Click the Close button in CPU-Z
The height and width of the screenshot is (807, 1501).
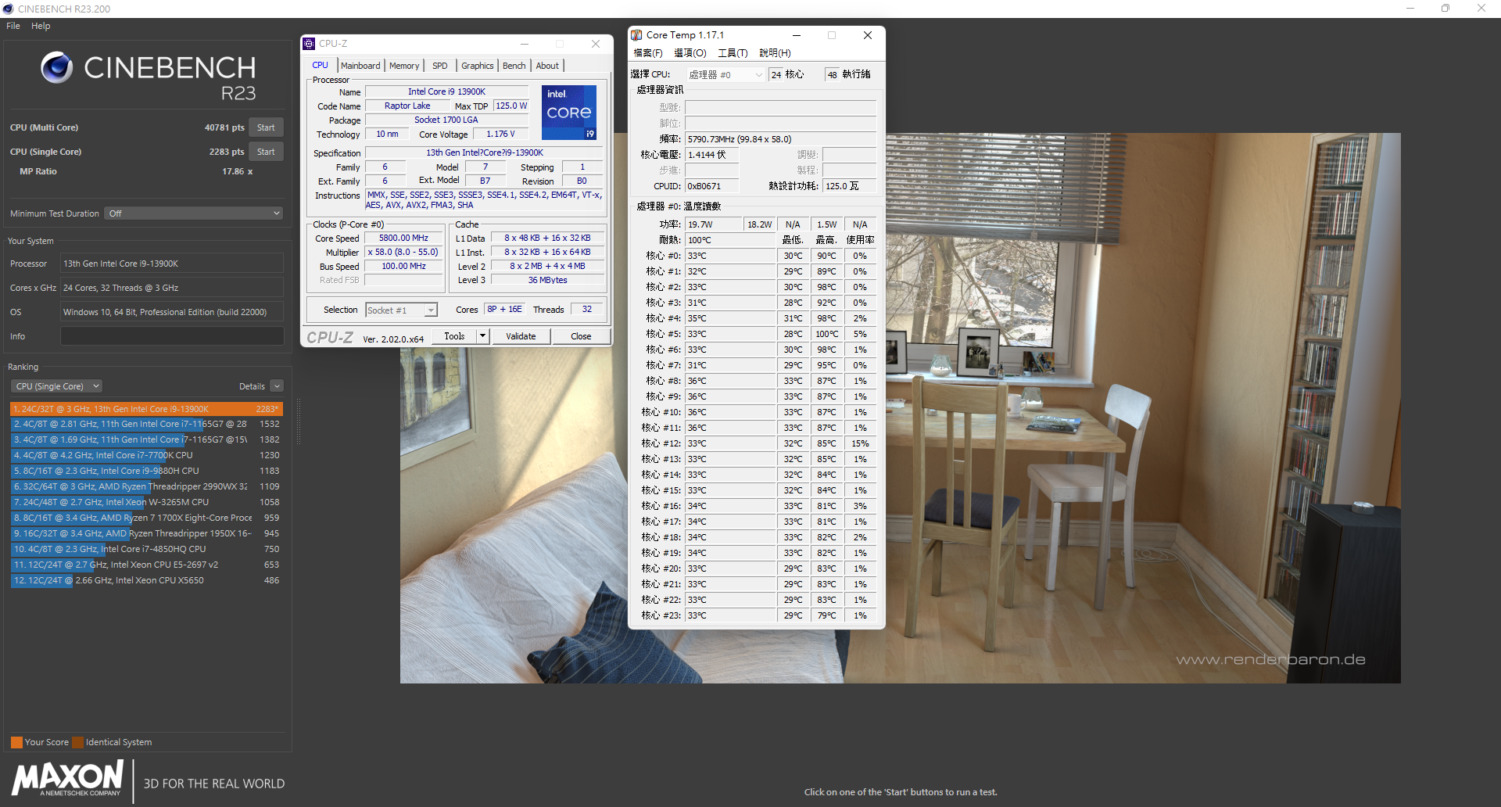(581, 336)
